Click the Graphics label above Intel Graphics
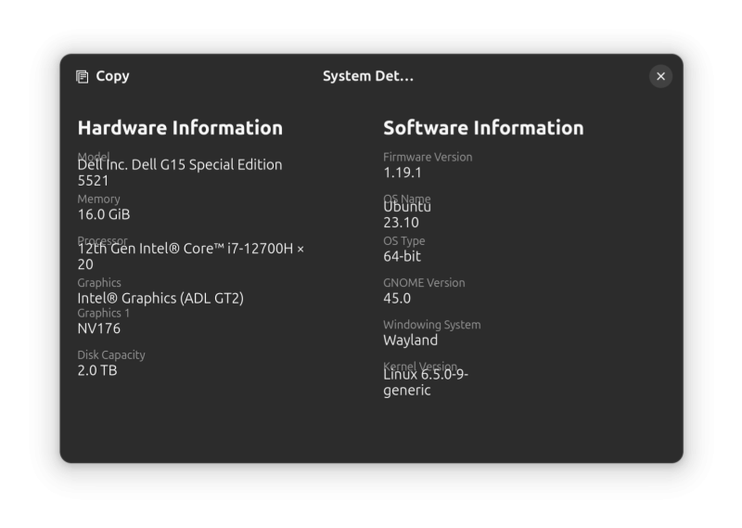 99,283
